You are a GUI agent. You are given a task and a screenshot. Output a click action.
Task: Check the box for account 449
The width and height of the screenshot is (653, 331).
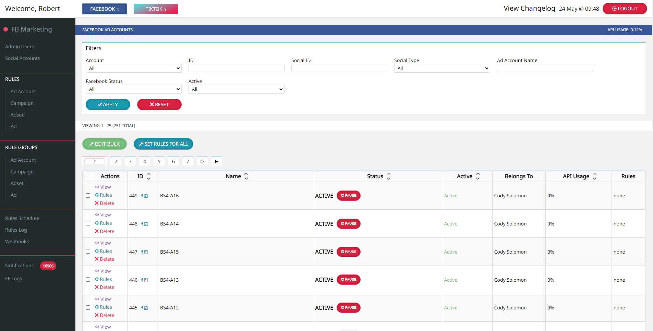point(88,196)
